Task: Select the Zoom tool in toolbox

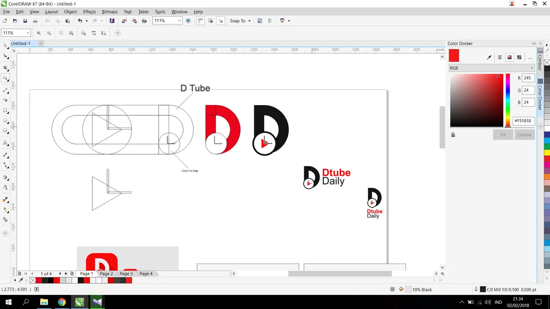Action: click(x=5, y=78)
